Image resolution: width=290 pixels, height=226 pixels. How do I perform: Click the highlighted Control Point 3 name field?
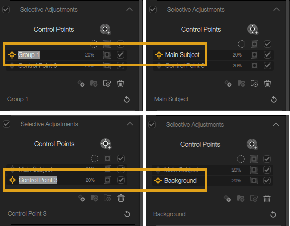point(38,180)
